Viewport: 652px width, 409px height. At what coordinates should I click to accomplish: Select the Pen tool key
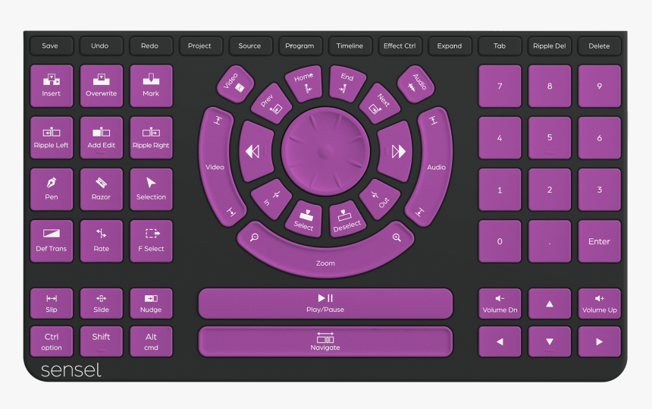pos(51,189)
